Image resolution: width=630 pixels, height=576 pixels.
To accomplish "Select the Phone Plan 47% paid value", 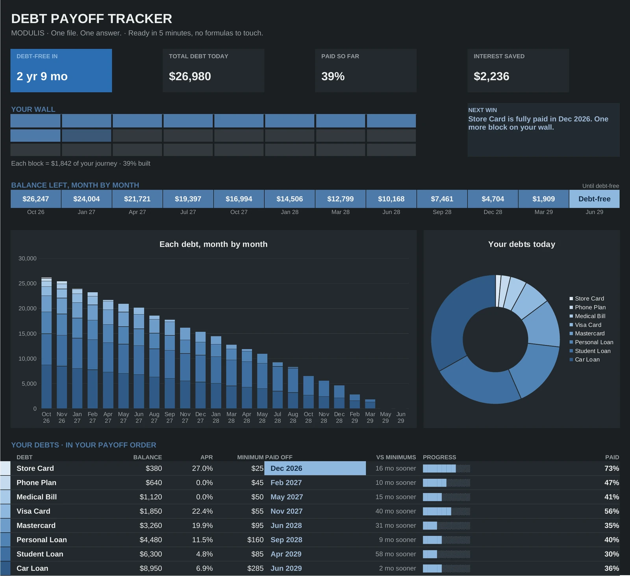I will 612,483.
